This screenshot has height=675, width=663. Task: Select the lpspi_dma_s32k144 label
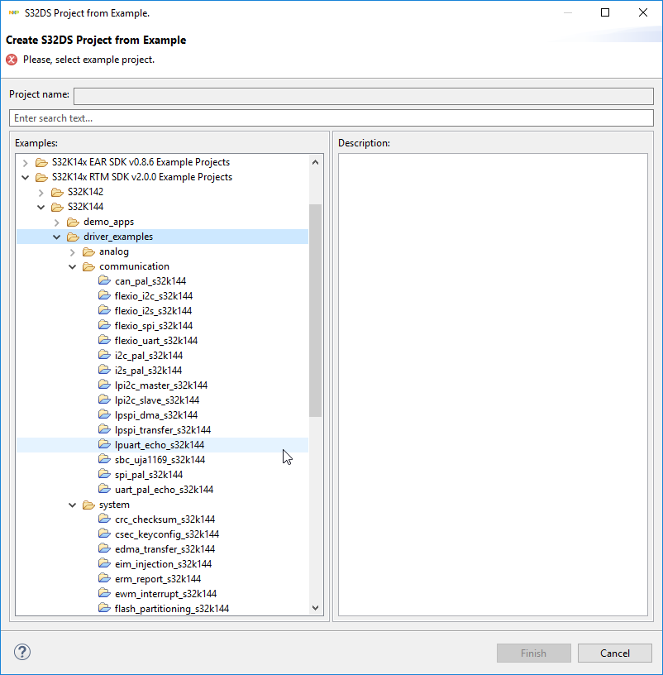(156, 415)
